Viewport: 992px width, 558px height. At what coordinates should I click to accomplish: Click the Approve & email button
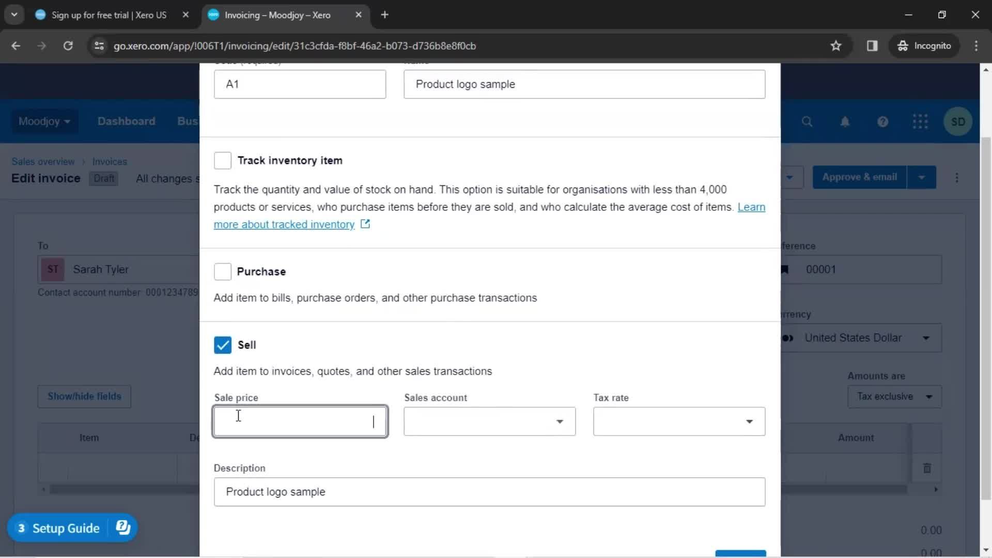859,177
